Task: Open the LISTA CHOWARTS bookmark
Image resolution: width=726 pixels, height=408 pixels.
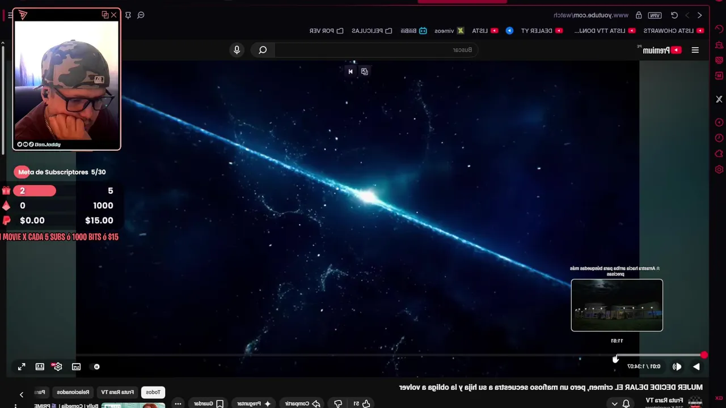Action: [x=673, y=31]
